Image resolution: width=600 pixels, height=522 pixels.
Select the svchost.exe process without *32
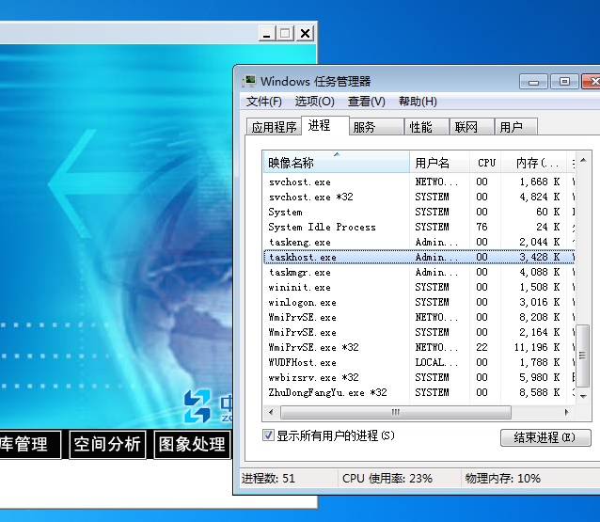tap(419, 182)
